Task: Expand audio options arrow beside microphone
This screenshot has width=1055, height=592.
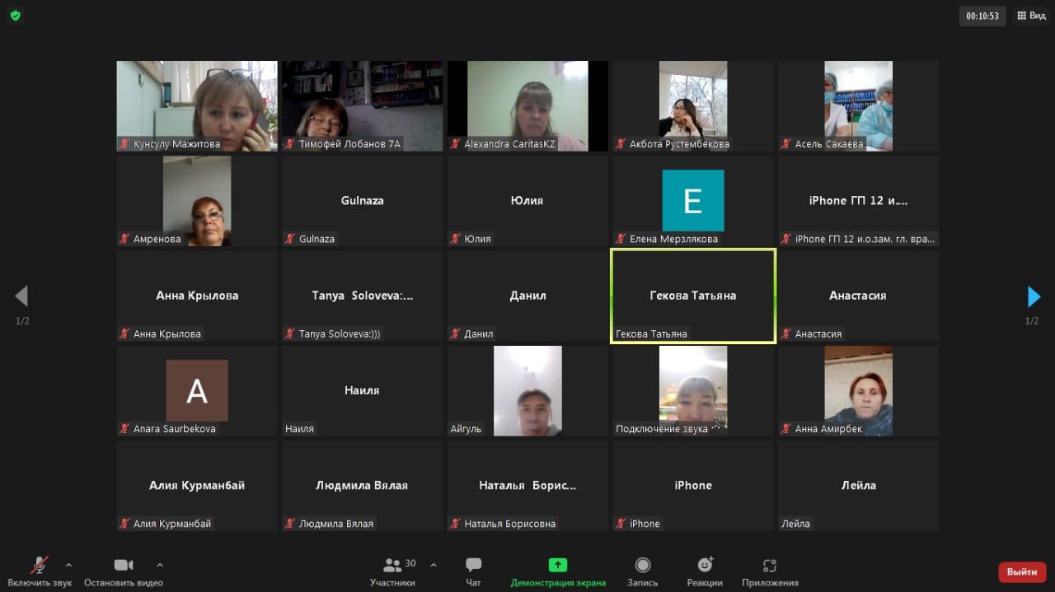Action: [x=68, y=565]
